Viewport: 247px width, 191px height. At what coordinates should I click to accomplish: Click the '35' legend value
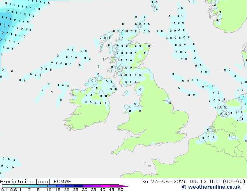[94, 189]
